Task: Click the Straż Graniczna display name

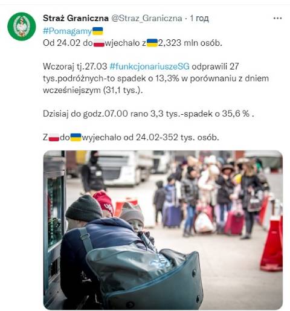Action: (76, 18)
